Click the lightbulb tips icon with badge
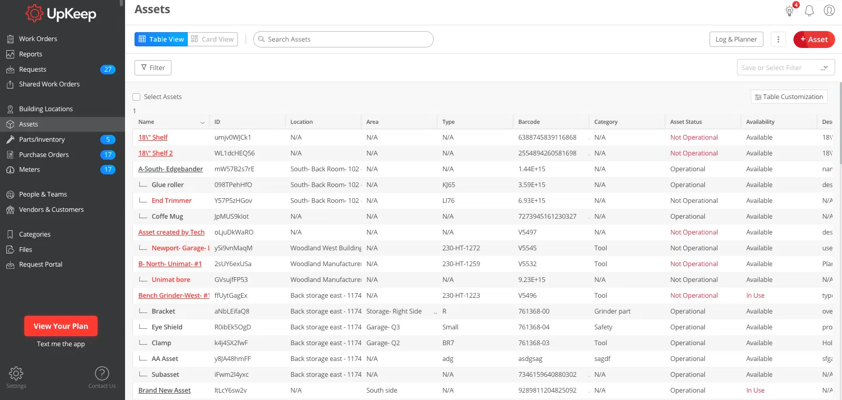 point(790,11)
